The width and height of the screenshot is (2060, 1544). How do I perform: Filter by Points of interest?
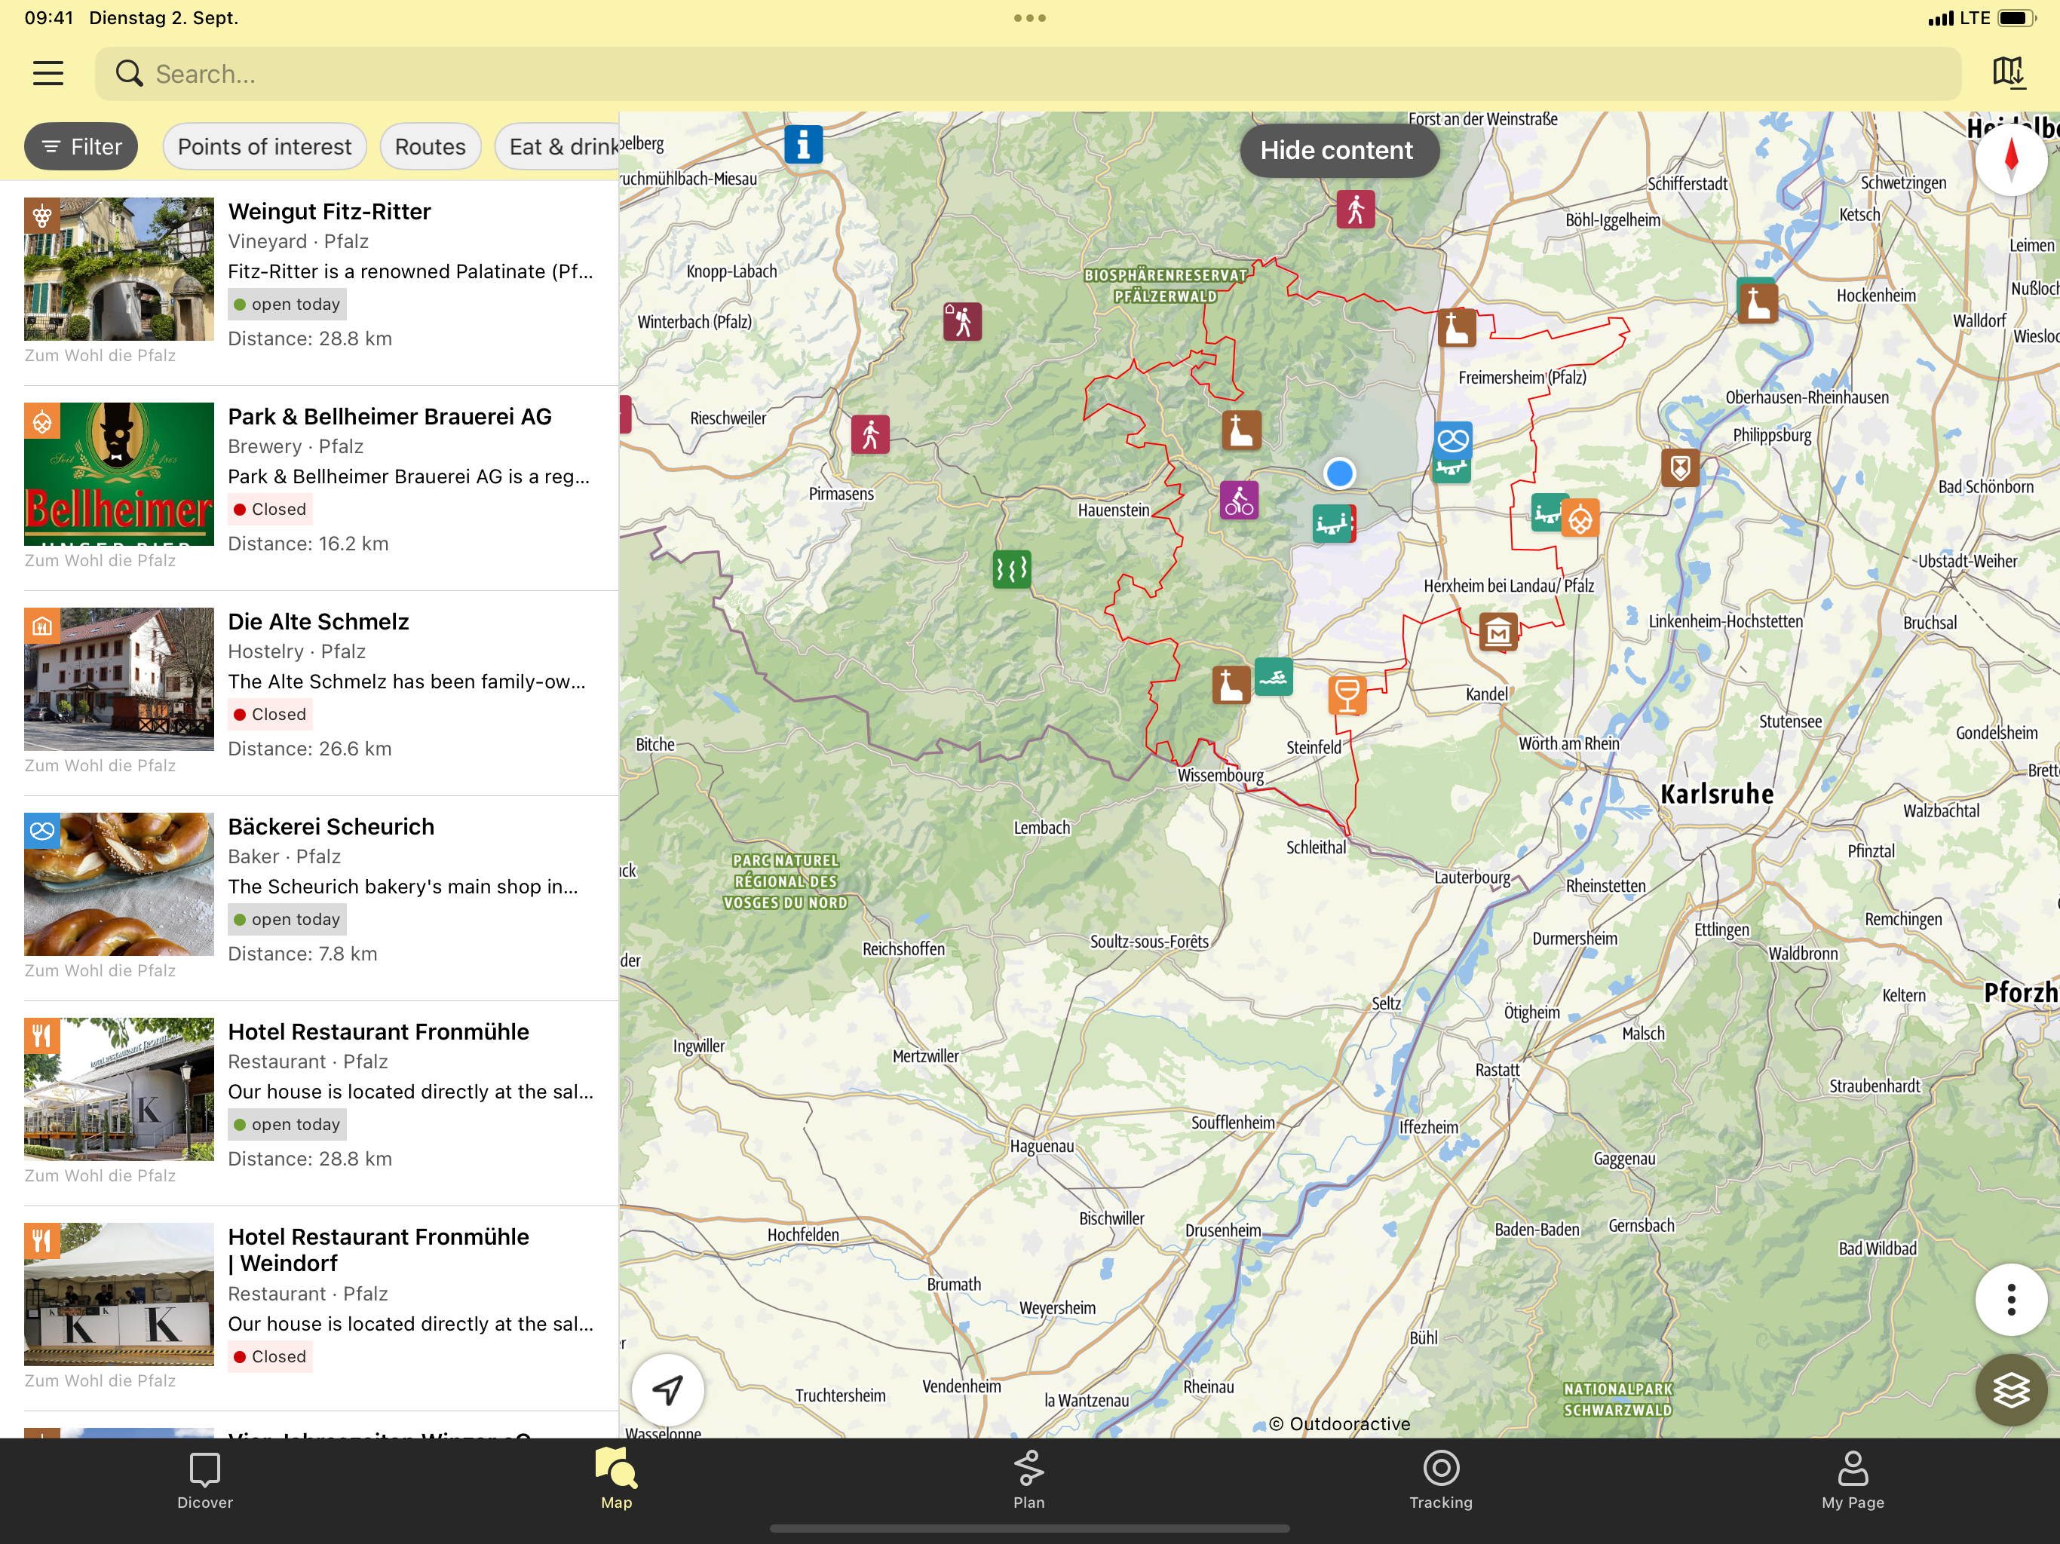coord(265,146)
